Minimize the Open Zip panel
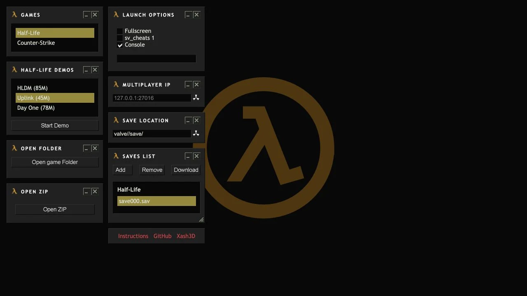The width and height of the screenshot is (527, 296). tap(86, 192)
